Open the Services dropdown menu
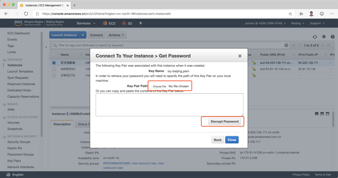Image resolution: width=338 pixels, height=178 pixels. [86, 23]
